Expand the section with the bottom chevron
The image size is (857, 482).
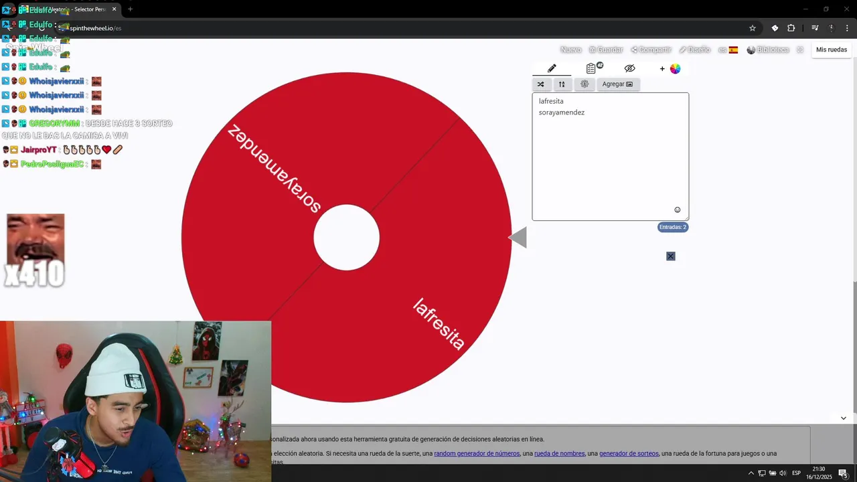(x=843, y=418)
